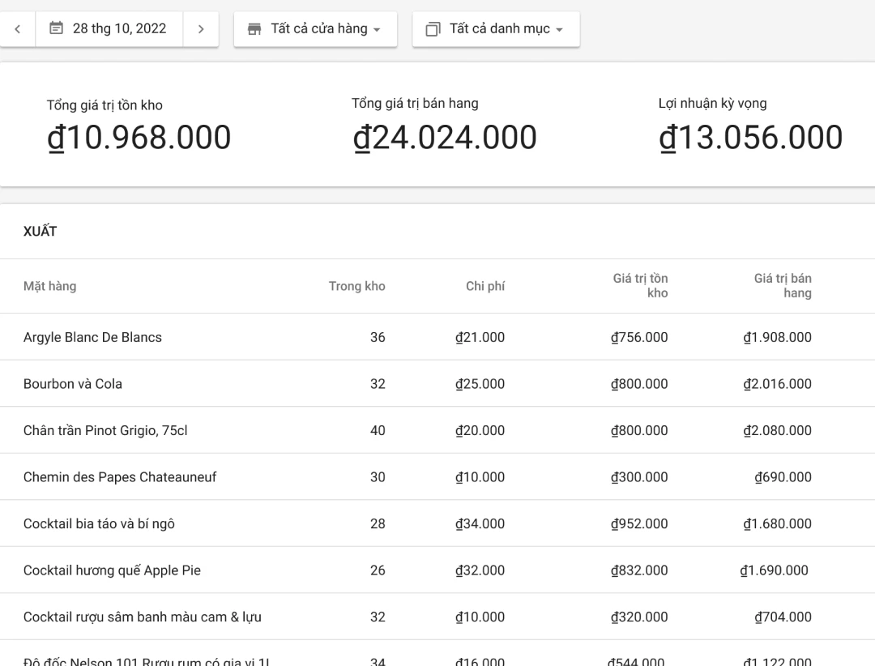Image resolution: width=875 pixels, height=666 pixels.
Task: Go to the previous date with left chevron
Action: 17,29
